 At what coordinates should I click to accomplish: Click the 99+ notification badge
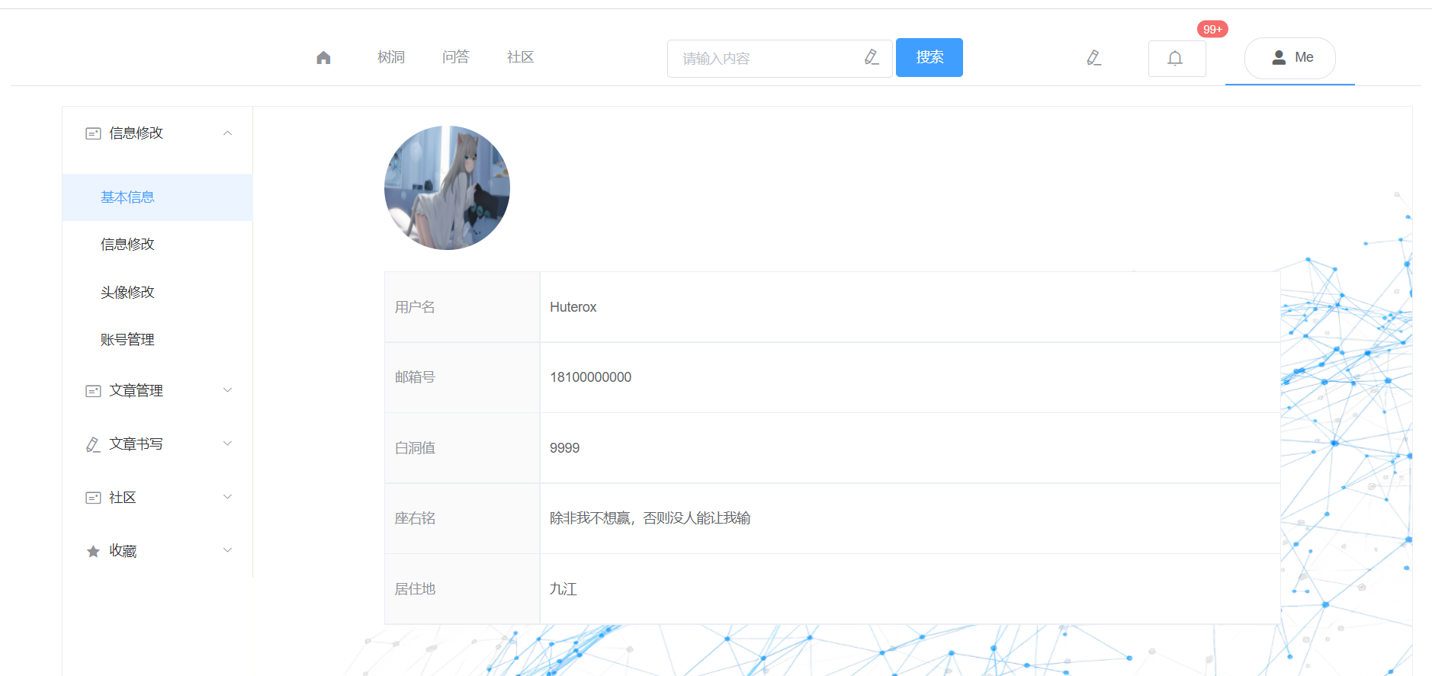(x=1212, y=29)
